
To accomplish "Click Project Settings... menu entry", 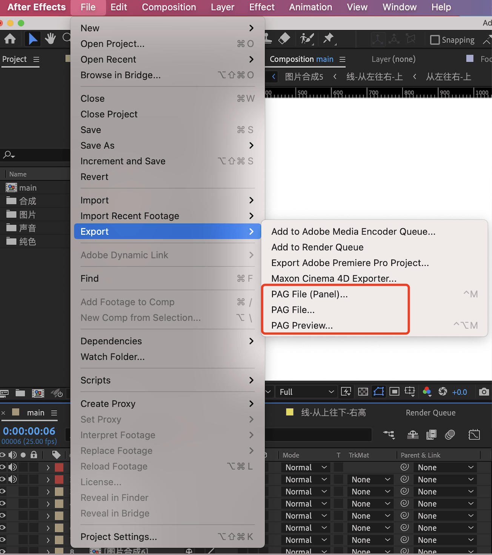I will click(167, 537).
